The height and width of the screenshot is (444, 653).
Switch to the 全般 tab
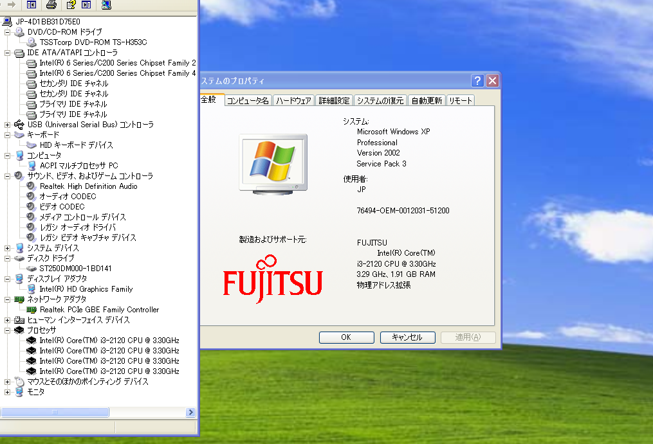pos(212,100)
